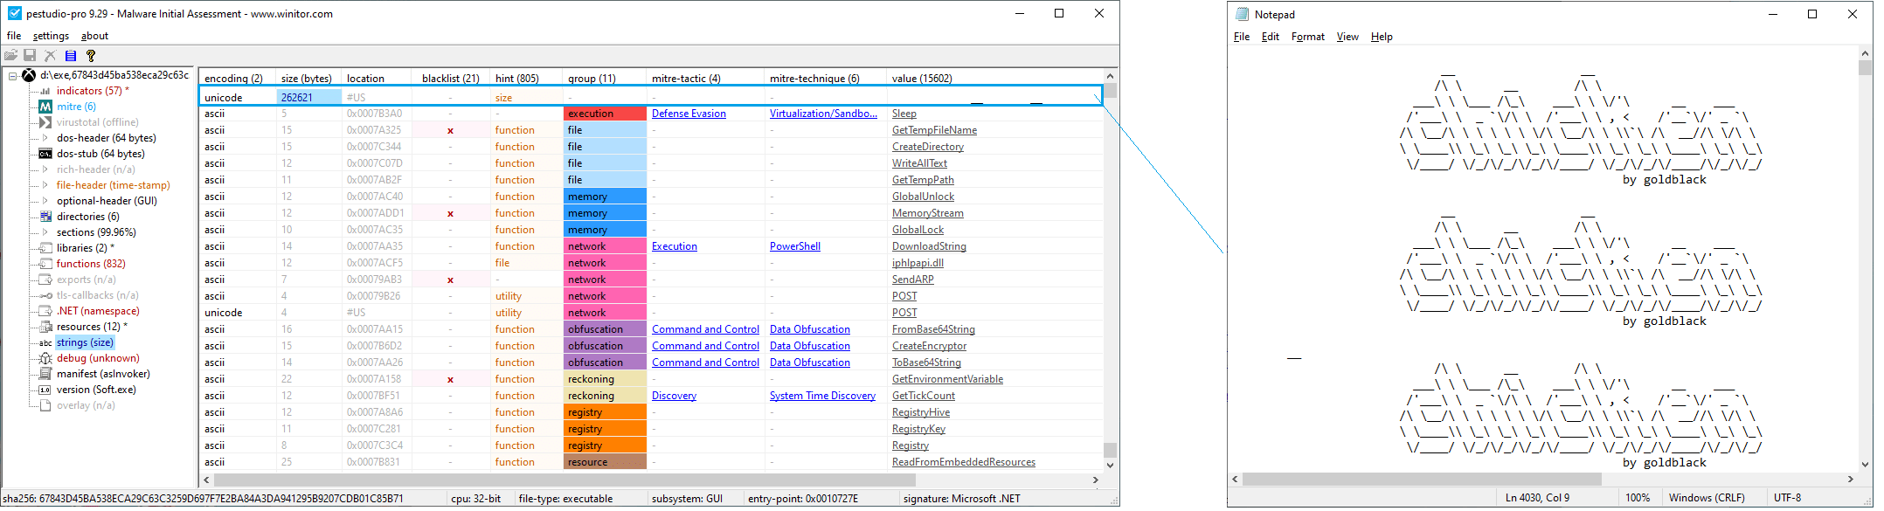Open the settings menu in pestudio
The width and height of the screenshot is (1884, 511).
51,36
